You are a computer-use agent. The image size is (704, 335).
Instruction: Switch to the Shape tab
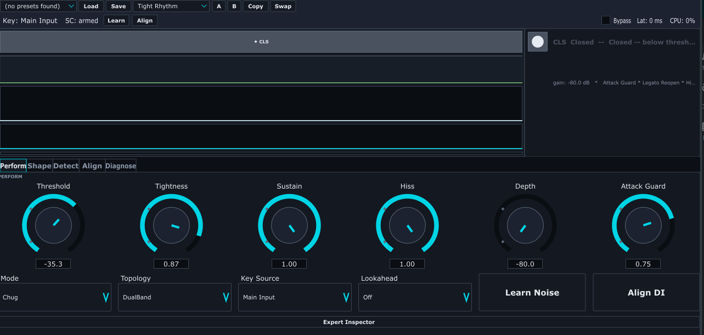pos(40,166)
